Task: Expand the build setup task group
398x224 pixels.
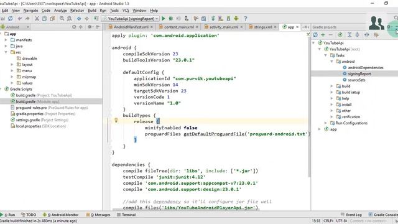Action: click(331, 92)
